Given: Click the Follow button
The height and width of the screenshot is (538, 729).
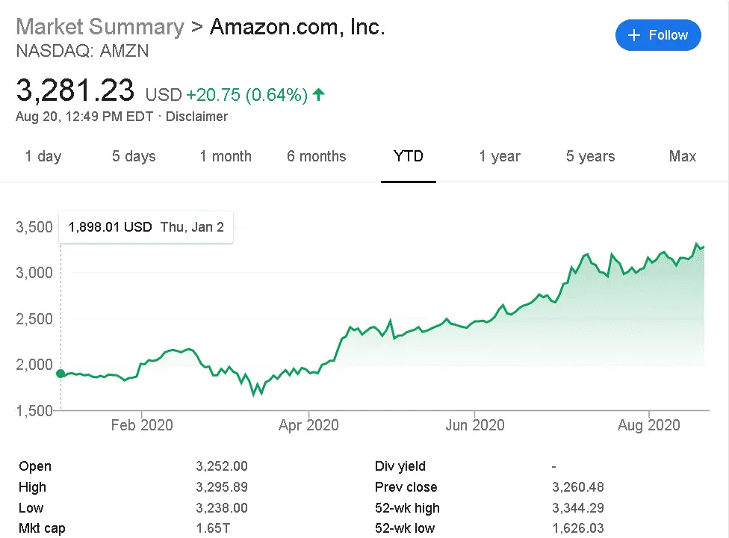Looking at the screenshot, I should point(658,35).
